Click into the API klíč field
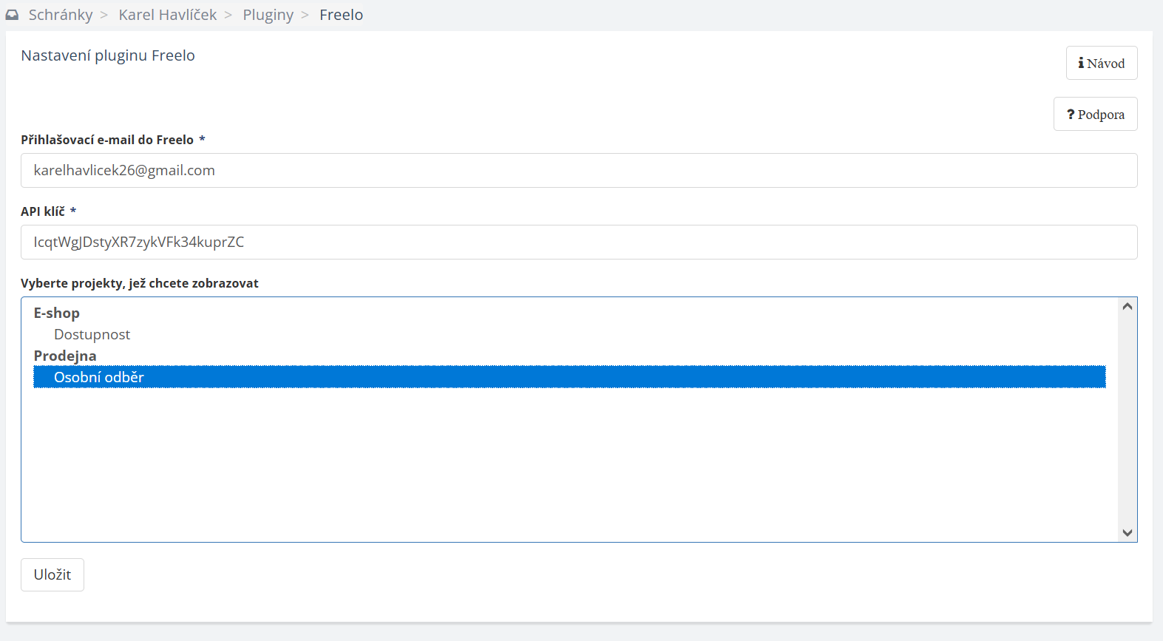 (x=578, y=243)
